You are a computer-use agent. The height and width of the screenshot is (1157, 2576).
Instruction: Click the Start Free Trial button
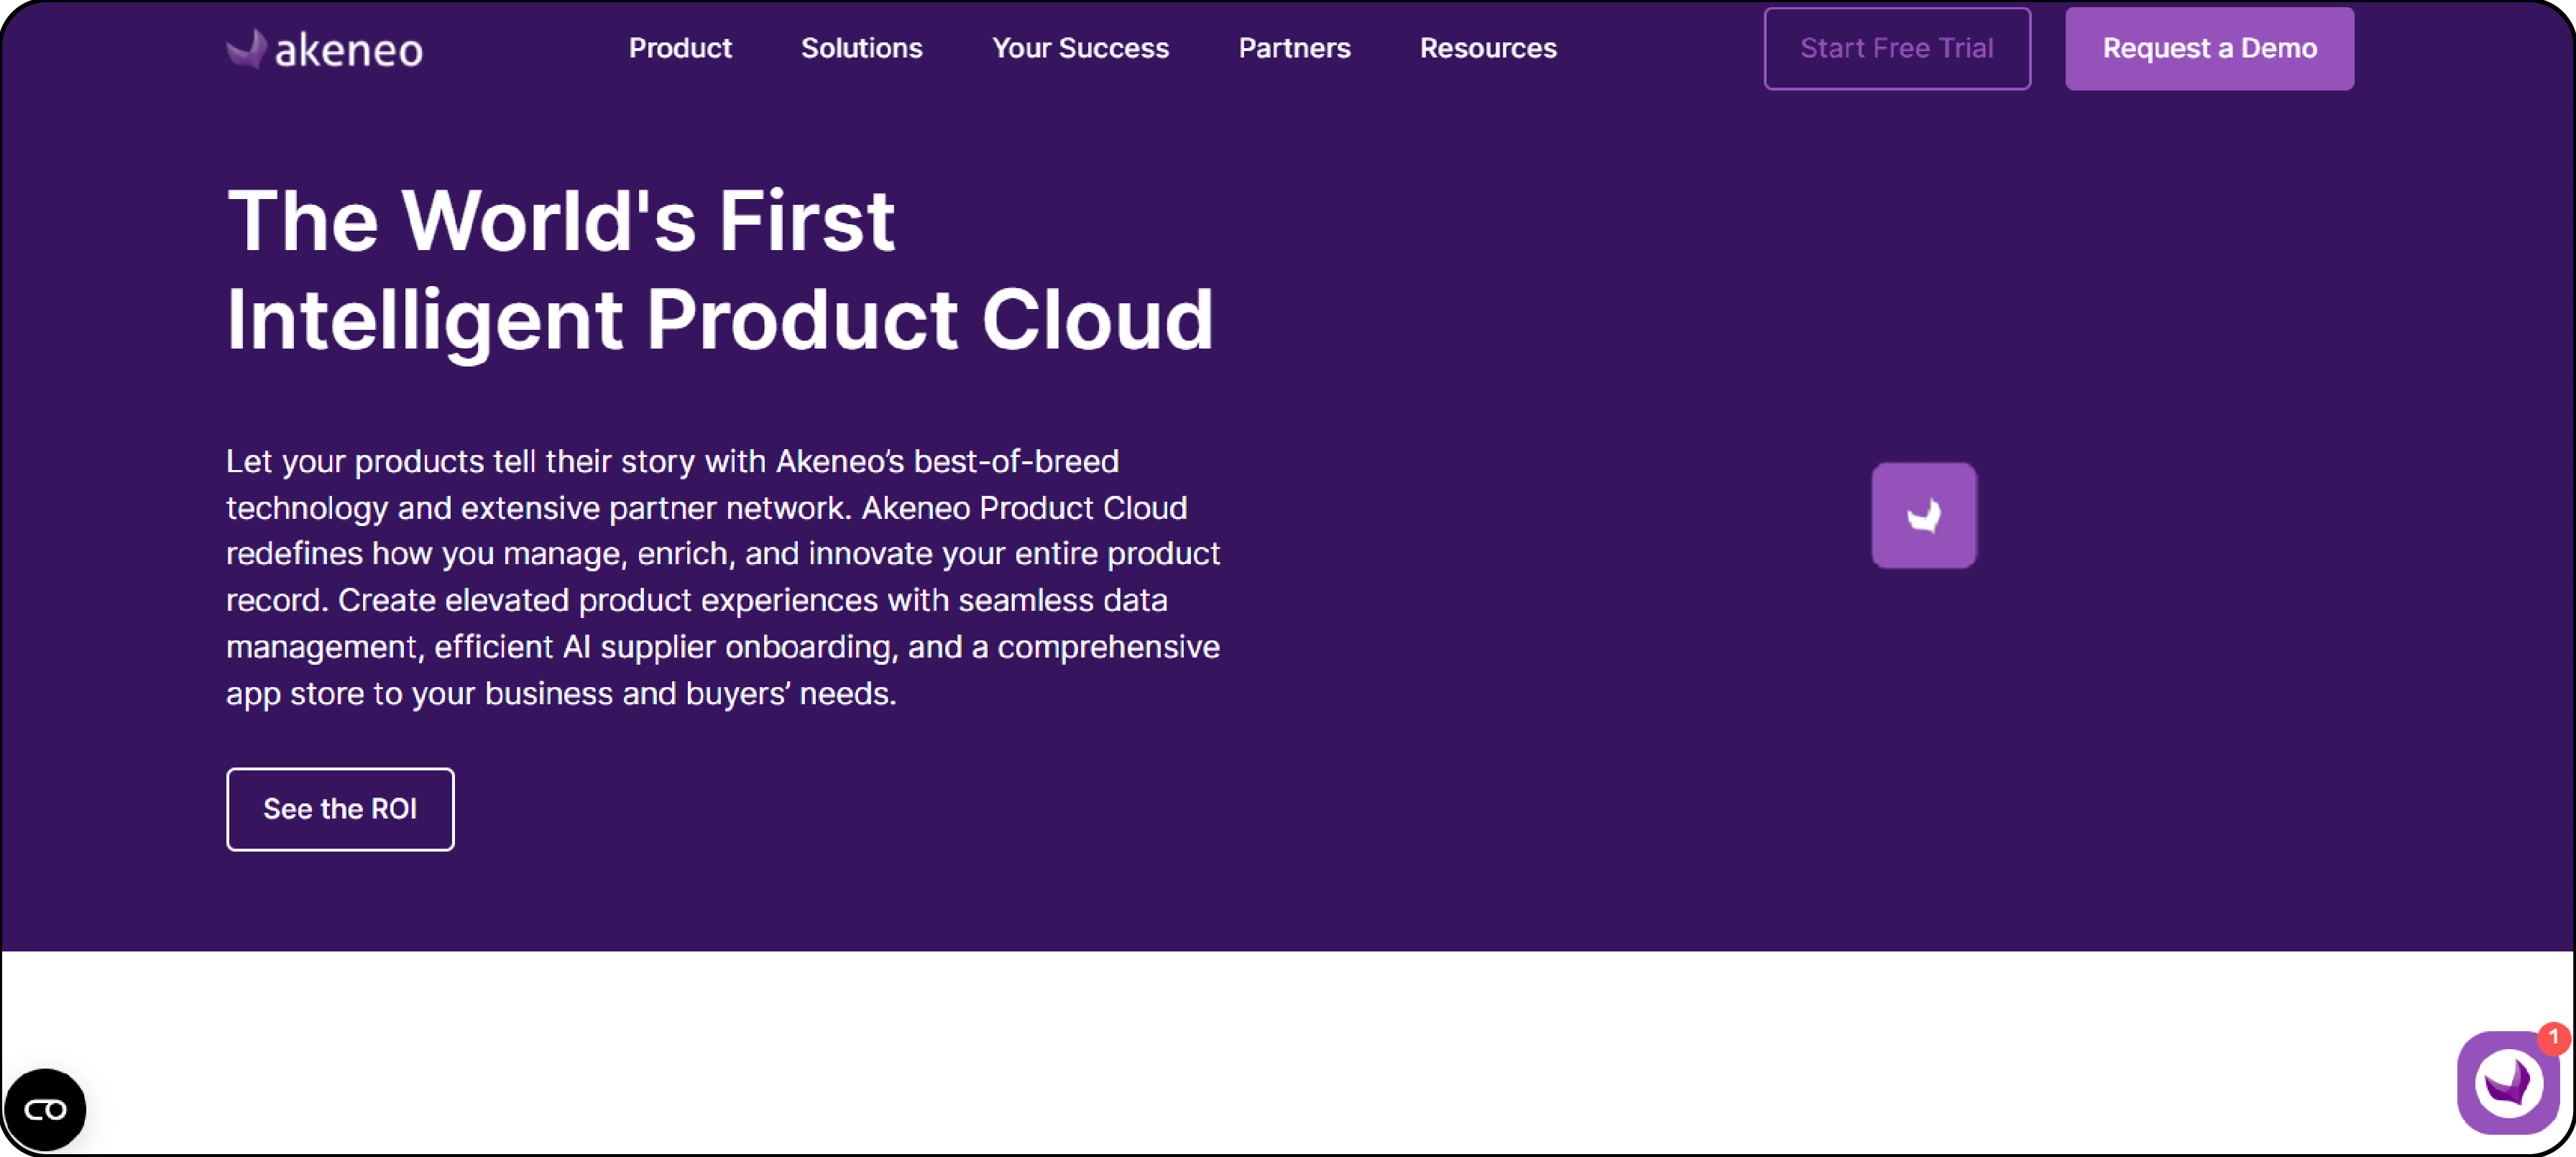point(1897,48)
